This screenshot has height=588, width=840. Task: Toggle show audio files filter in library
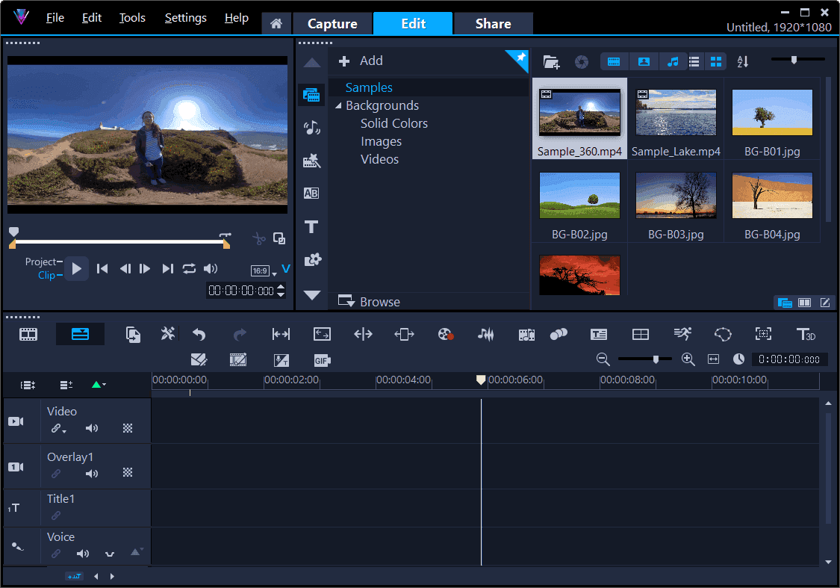[x=672, y=62]
